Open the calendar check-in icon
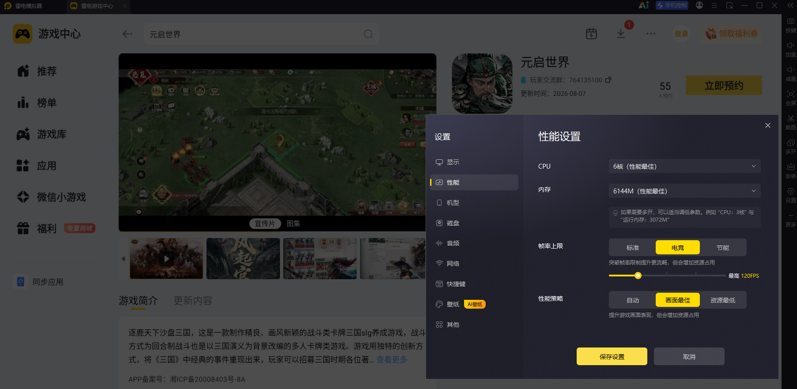This screenshot has height=389, width=797. pyautogui.click(x=591, y=34)
